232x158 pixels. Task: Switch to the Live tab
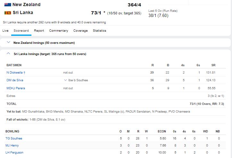[5, 31]
